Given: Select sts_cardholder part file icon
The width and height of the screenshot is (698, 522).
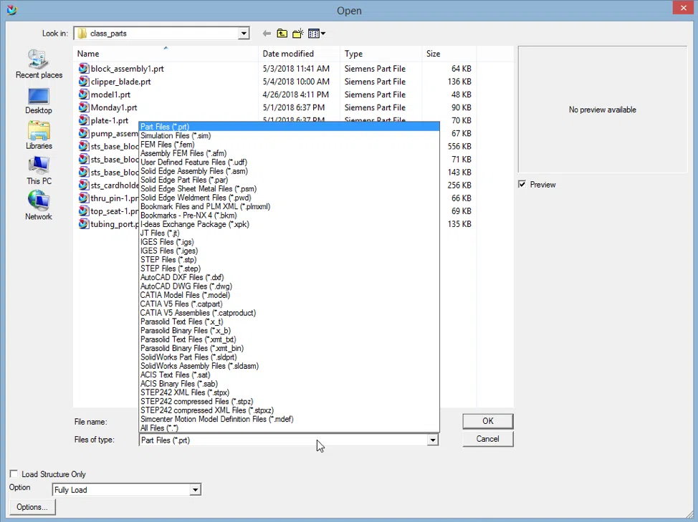Looking at the screenshot, I should pos(83,185).
